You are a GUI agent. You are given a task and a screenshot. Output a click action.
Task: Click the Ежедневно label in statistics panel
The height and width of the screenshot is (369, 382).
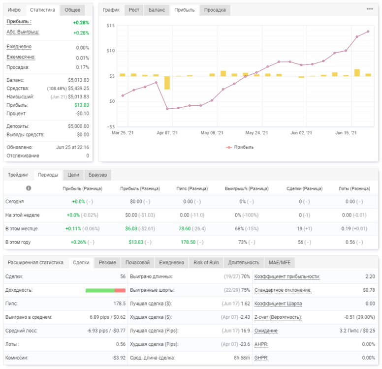click(19, 47)
